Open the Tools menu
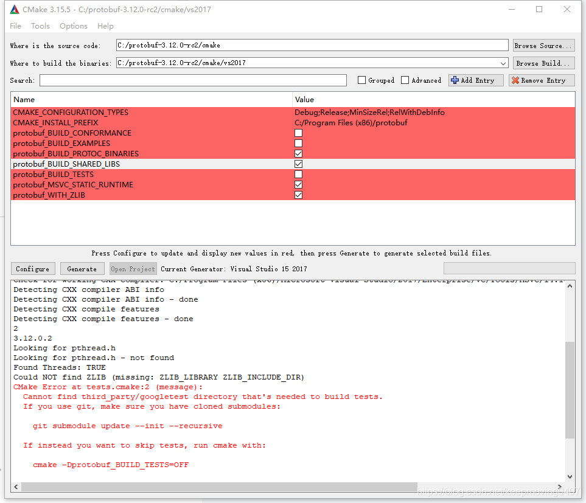Viewport: 586px width, 503px height. coord(40,26)
